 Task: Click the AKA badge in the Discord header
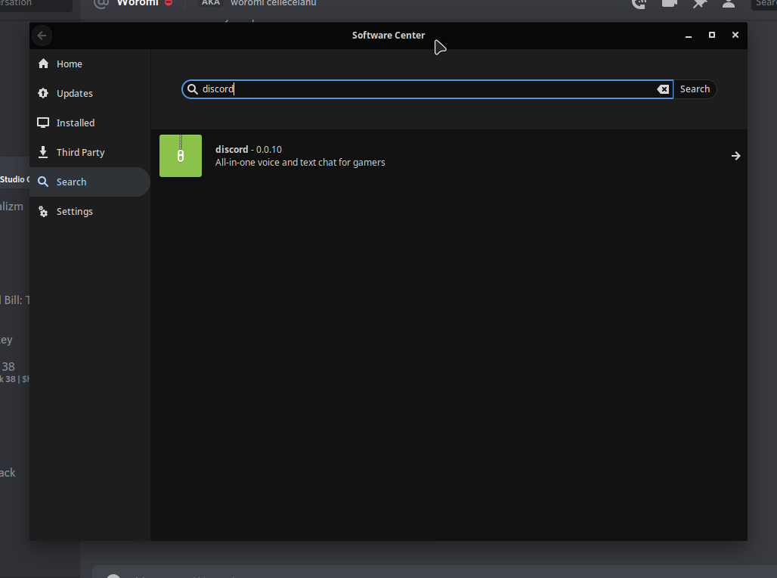click(x=211, y=3)
